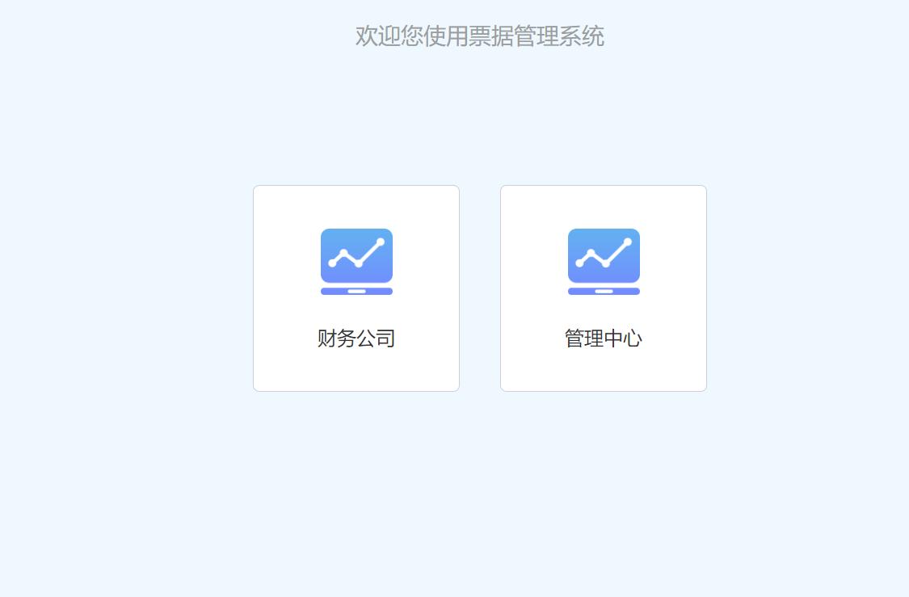This screenshot has width=909, height=597.
Task: Click blank space below 管理中心 label inside card
Action: point(604,370)
